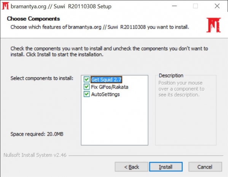Click the Nullsoft Install System v2.46 label

coord(35,155)
